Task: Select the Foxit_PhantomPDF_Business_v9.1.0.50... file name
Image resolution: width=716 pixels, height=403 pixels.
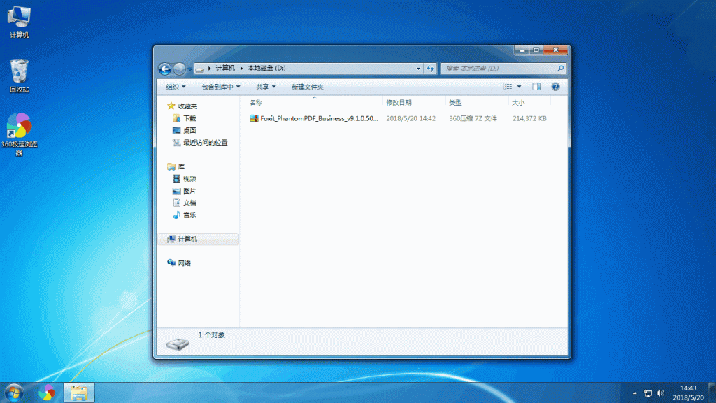Action: [x=319, y=118]
